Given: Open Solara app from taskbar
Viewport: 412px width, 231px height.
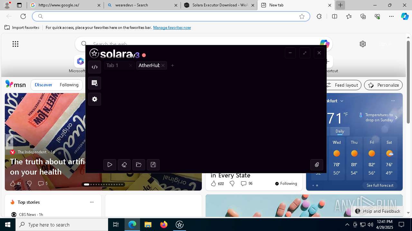Looking at the screenshot, I should (x=180, y=225).
